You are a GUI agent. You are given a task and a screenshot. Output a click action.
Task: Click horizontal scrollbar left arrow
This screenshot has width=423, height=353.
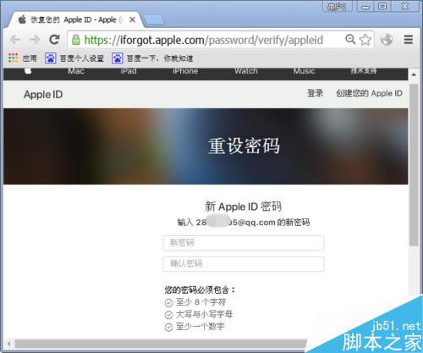[x=9, y=344]
